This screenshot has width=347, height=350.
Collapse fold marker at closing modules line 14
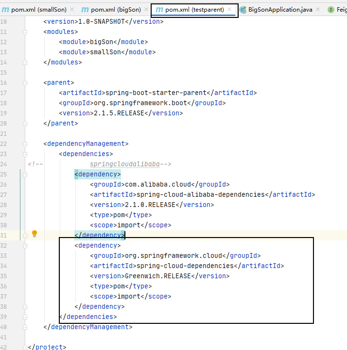(x=25, y=63)
